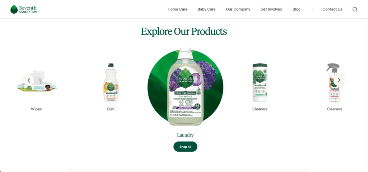Advance carousel with right arrow
Image resolution: width=368 pixels, height=172 pixels.
pyautogui.click(x=339, y=80)
